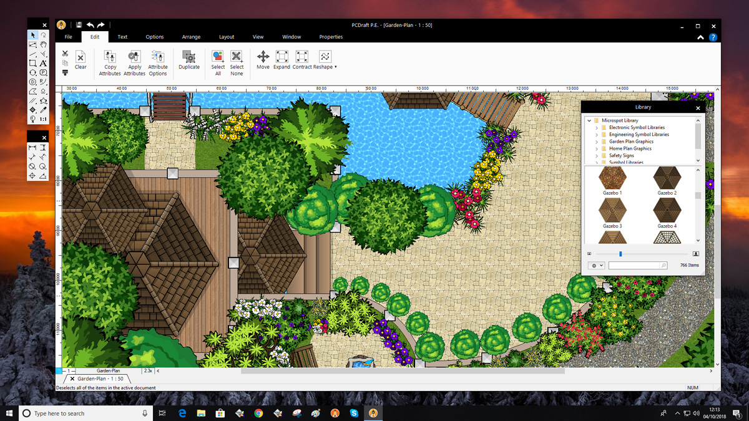Collapse the Microspot Library tree

(589, 120)
